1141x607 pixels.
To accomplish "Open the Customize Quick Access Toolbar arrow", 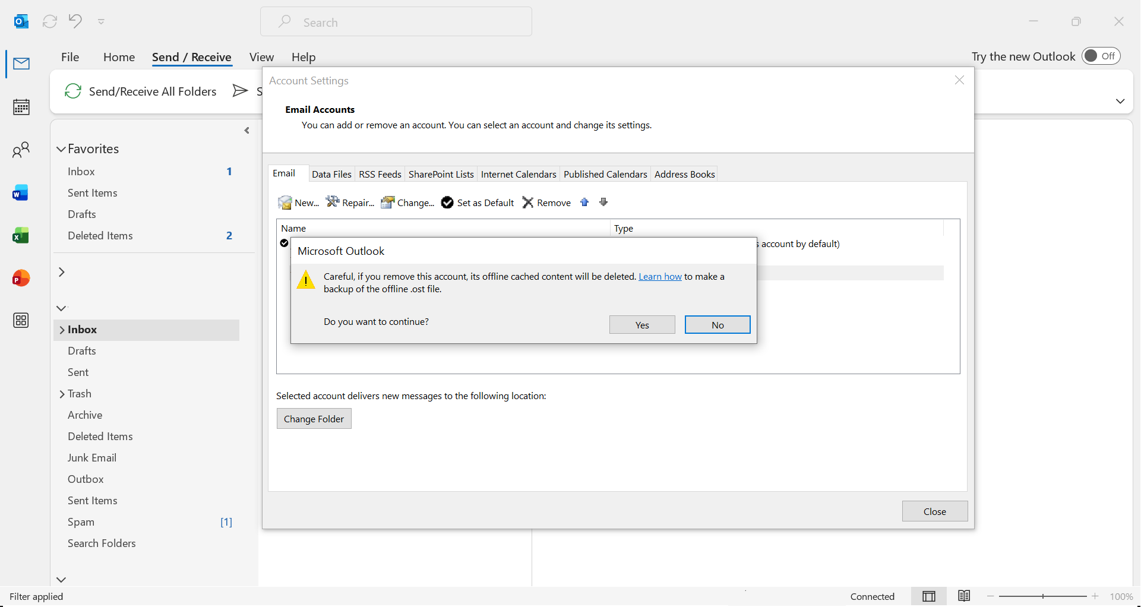I will pos(101,22).
